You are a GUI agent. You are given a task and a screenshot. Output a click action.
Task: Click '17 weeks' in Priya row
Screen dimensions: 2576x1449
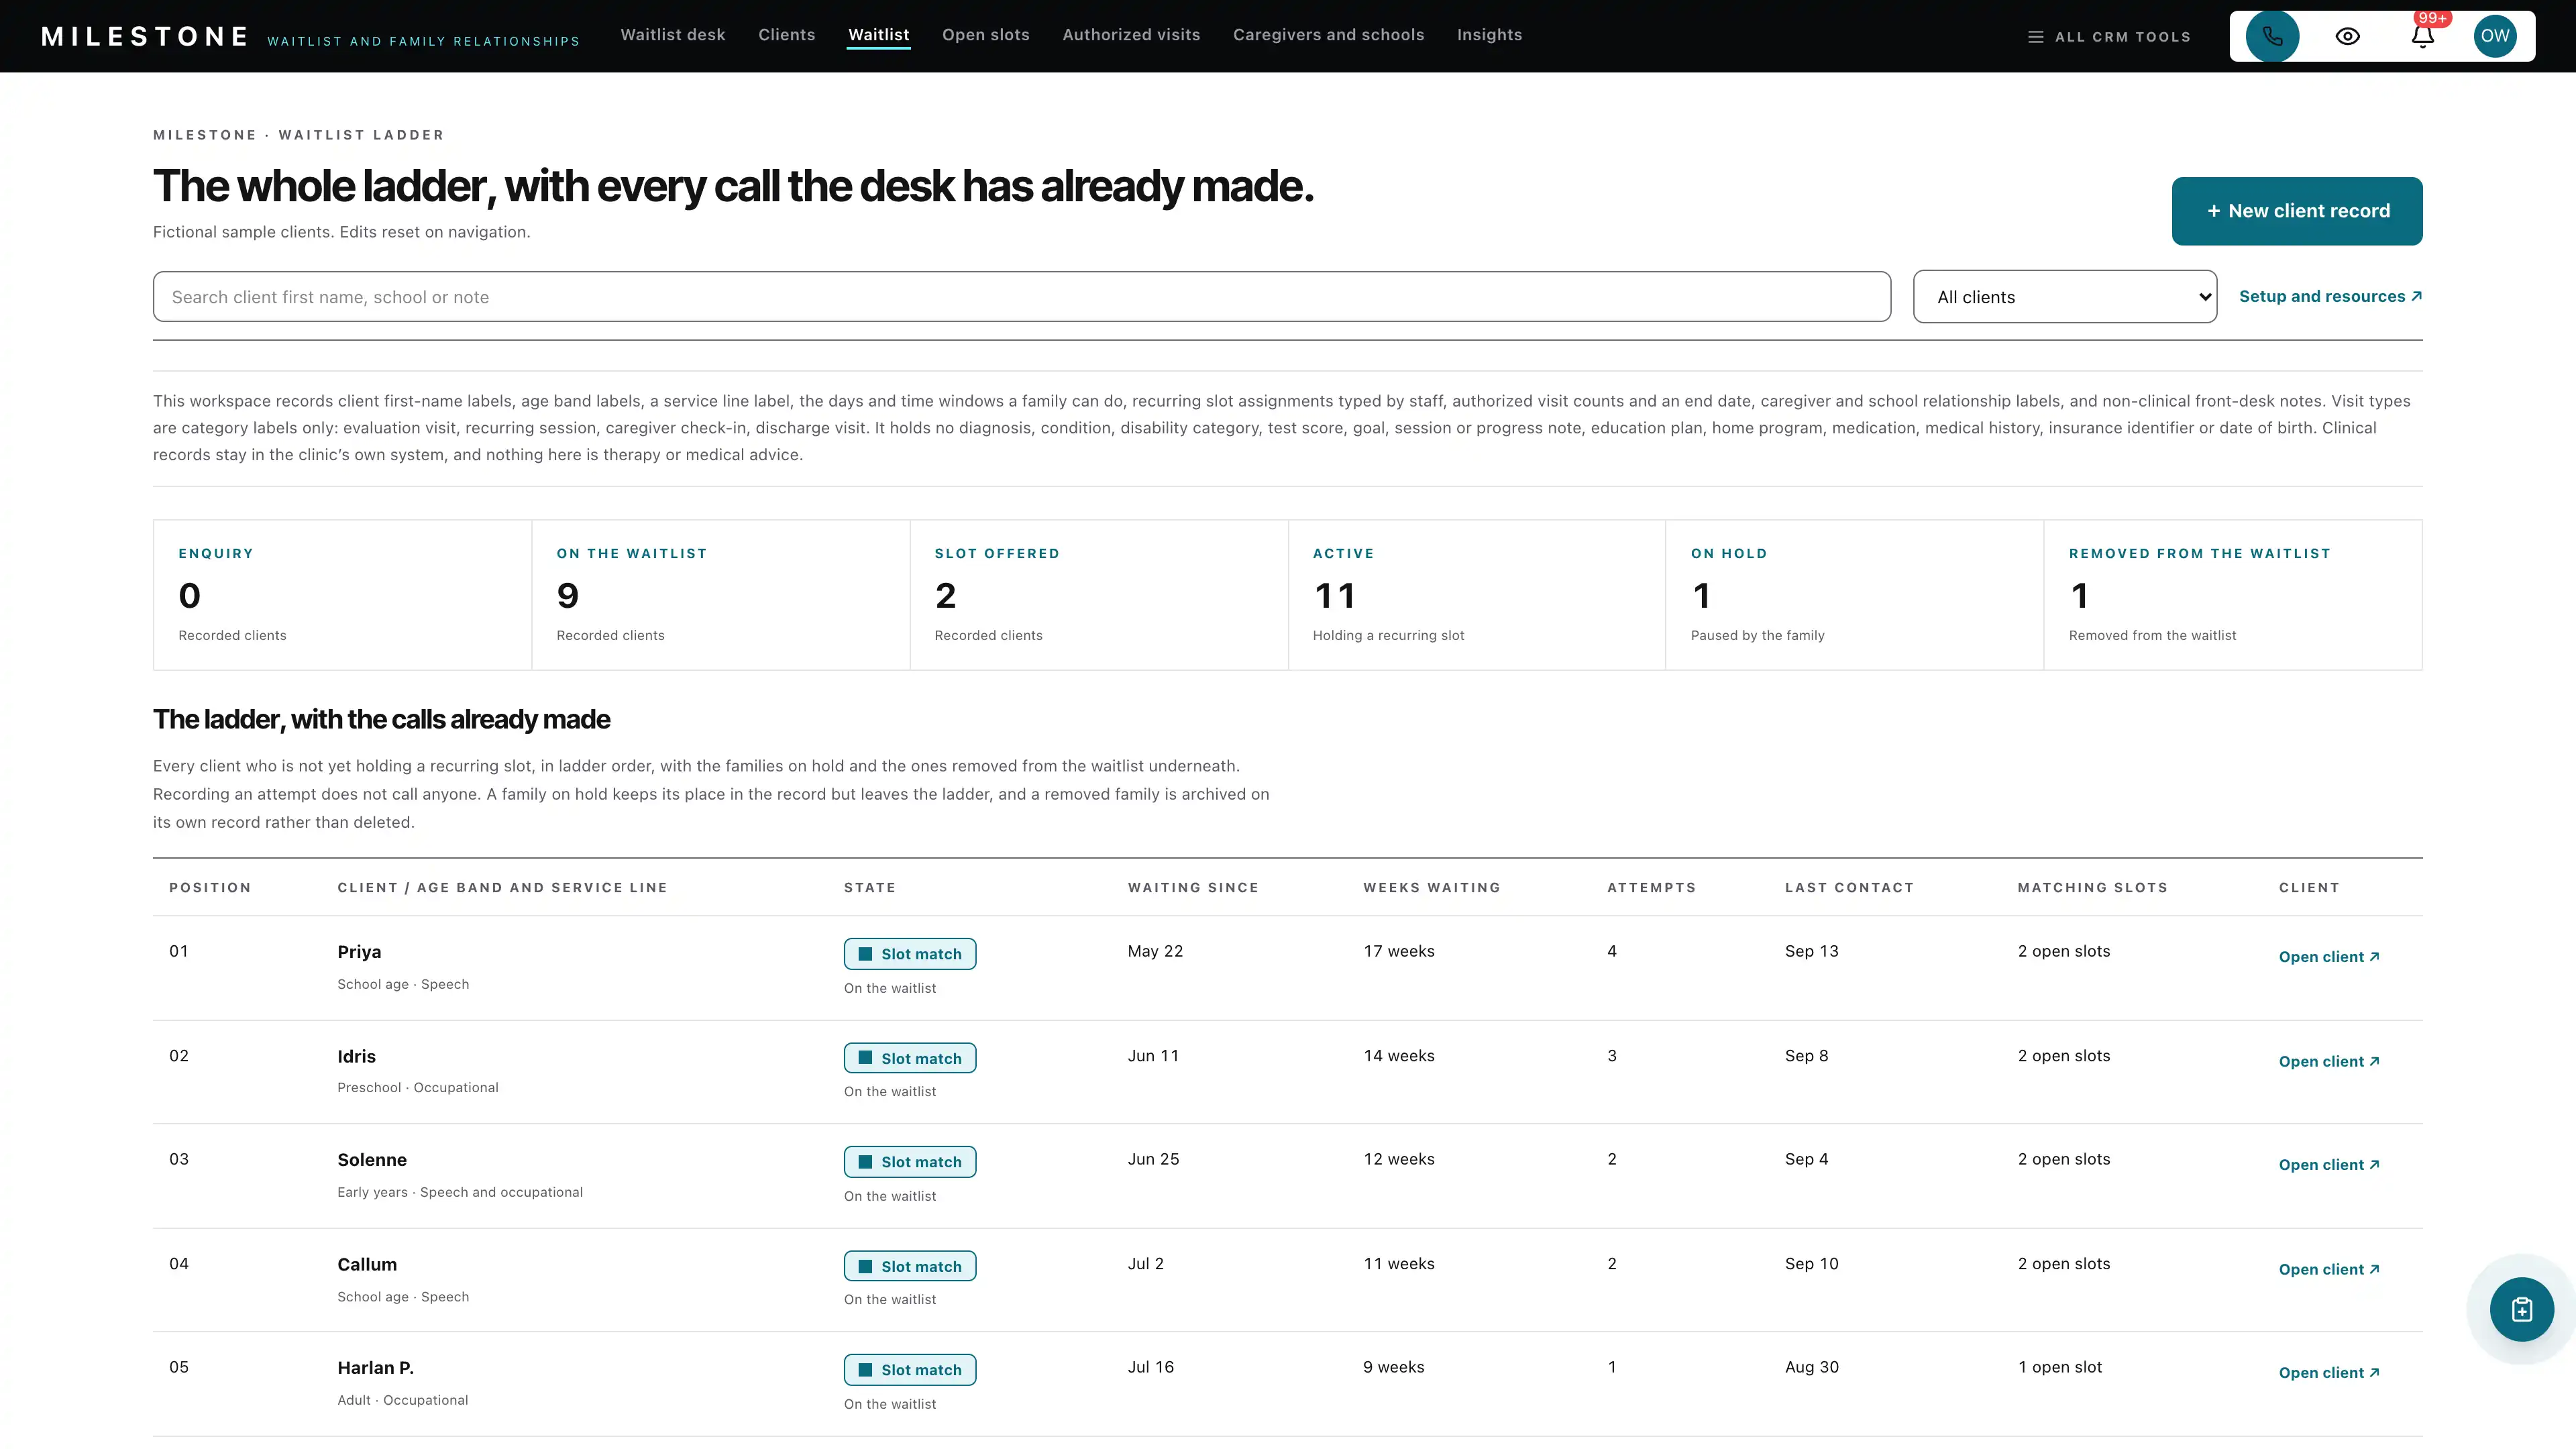(1399, 951)
